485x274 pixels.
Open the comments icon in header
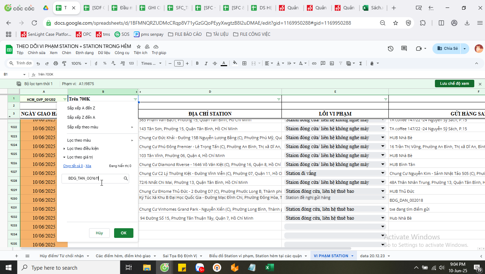coord(404,49)
